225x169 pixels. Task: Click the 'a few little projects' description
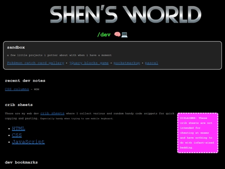pyautogui.click(x=59, y=55)
